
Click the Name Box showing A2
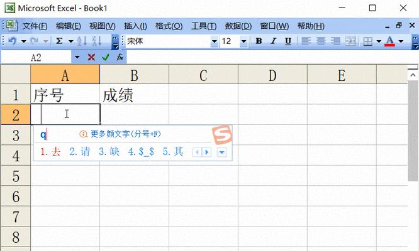[x=36, y=57]
